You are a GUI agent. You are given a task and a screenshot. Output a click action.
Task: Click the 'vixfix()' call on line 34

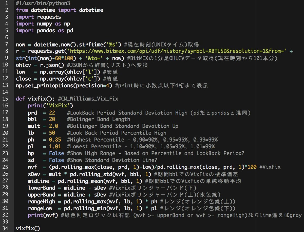pos(28,228)
